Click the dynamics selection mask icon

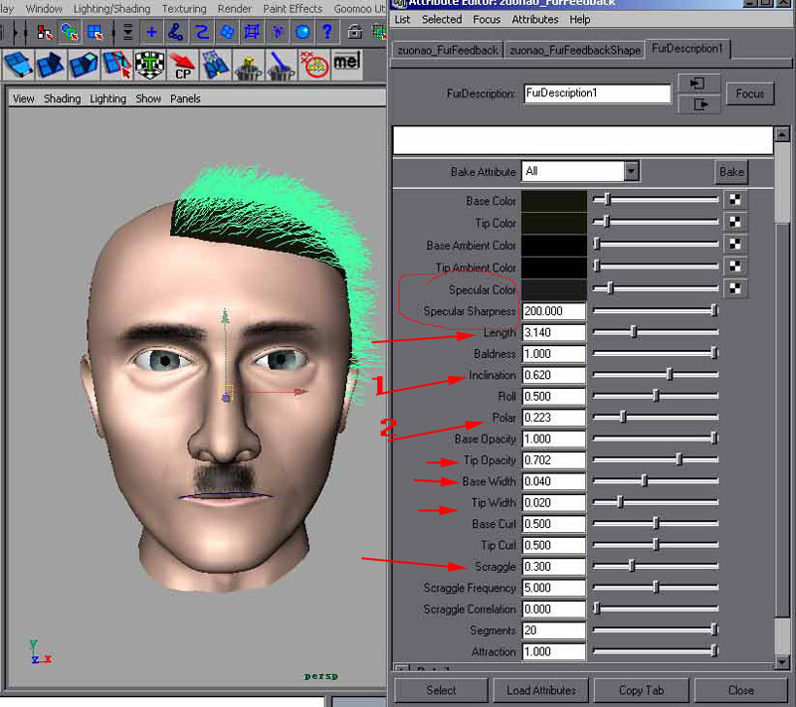pyautogui.click(x=278, y=33)
